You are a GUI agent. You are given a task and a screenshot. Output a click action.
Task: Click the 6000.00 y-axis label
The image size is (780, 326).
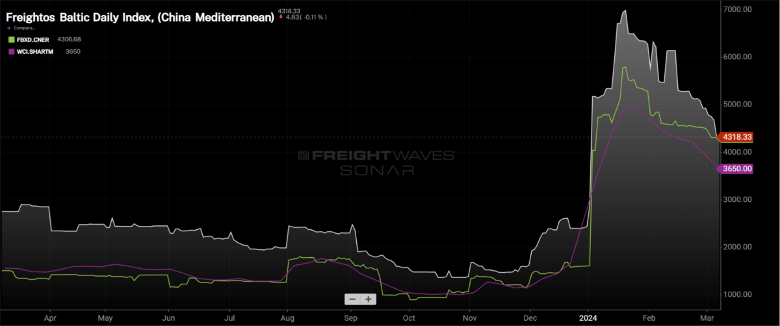pos(737,56)
